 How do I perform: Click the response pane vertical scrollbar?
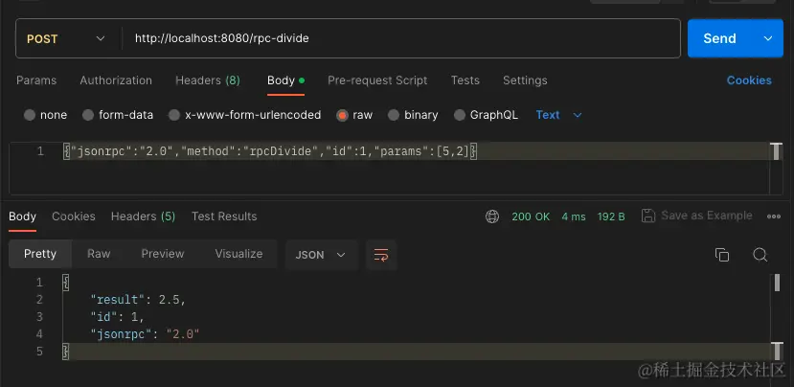776,317
